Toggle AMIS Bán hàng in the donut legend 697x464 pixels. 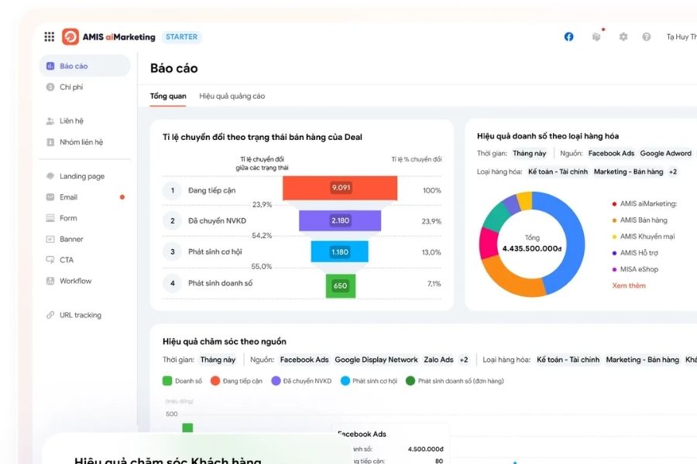click(640, 220)
